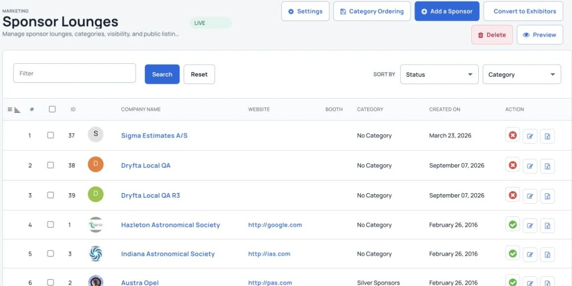Viewport: 572px width, 286px height.
Task: Reset the filter
Action: (x=199, y=74)
